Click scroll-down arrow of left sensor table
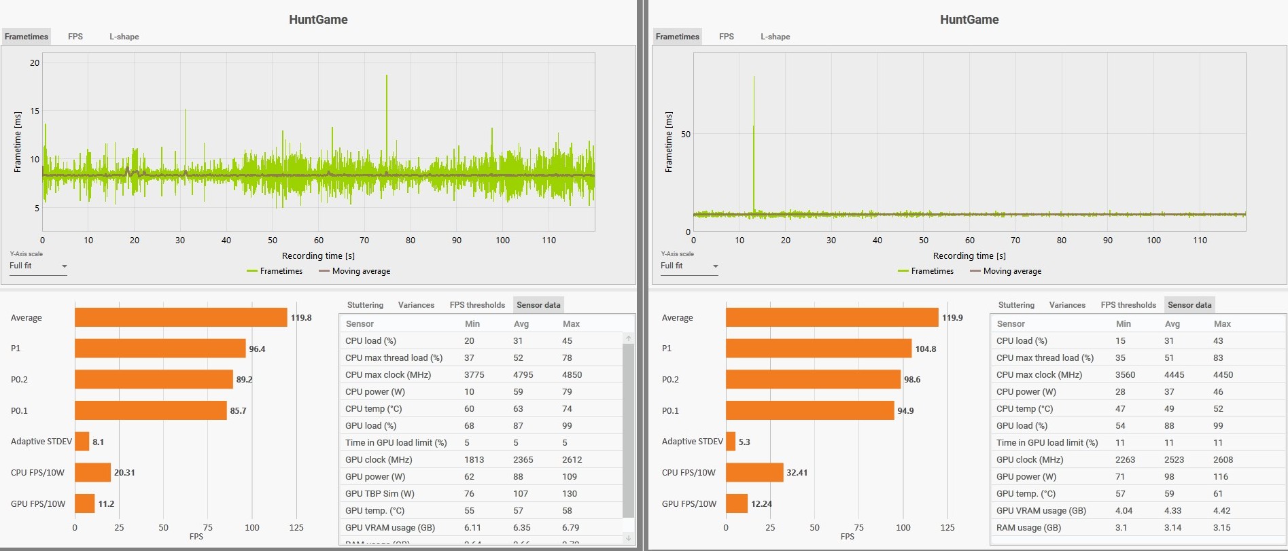 629,537
